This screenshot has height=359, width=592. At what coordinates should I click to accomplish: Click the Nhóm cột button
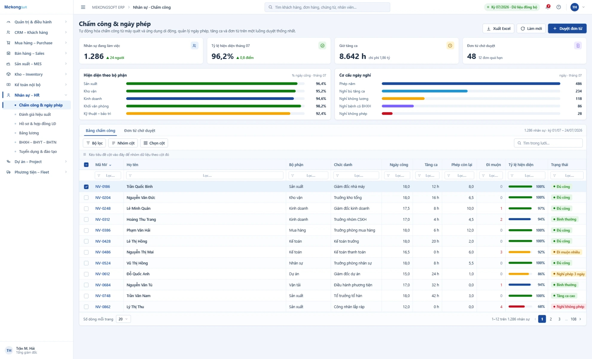click(x=123, y=143)
